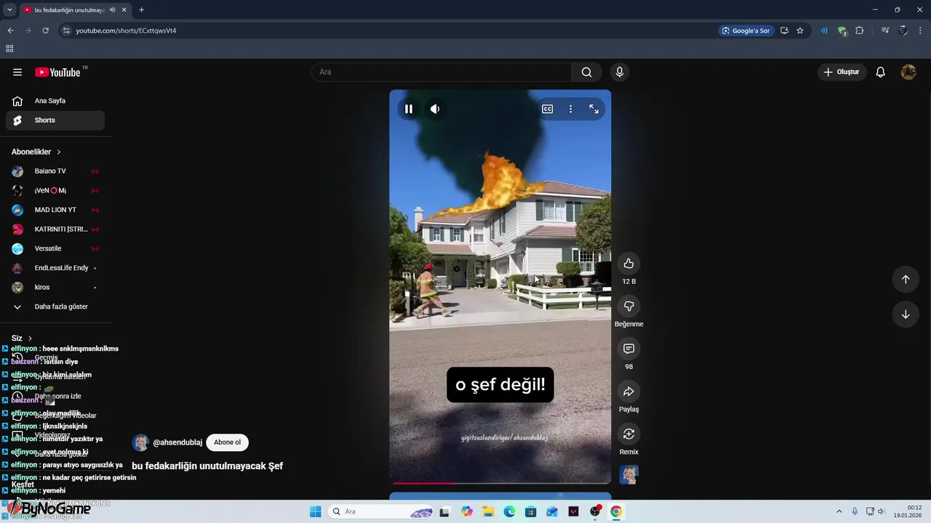
Task: Expand the Abonelikler section chevron
Action: (x=59, y=152)
